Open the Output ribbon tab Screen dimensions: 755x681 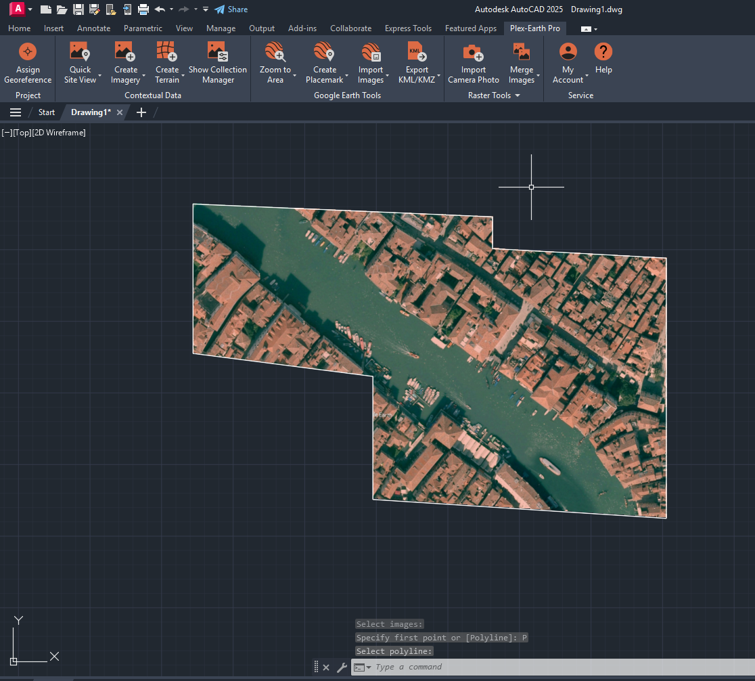pyautogui.click(x=262, y=28)
